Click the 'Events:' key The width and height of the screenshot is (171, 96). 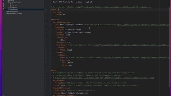point(60,53)
